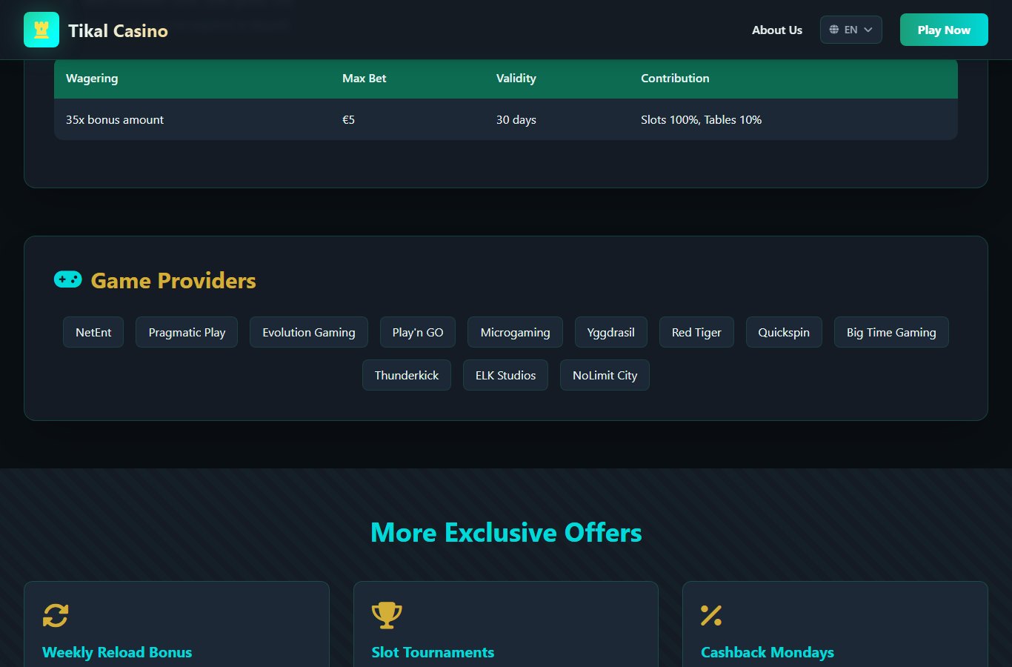Viewport: 1012px width, 667px height.
Task: Select the Evolution Gaming provider tag
Action: [x=309, y=332]
